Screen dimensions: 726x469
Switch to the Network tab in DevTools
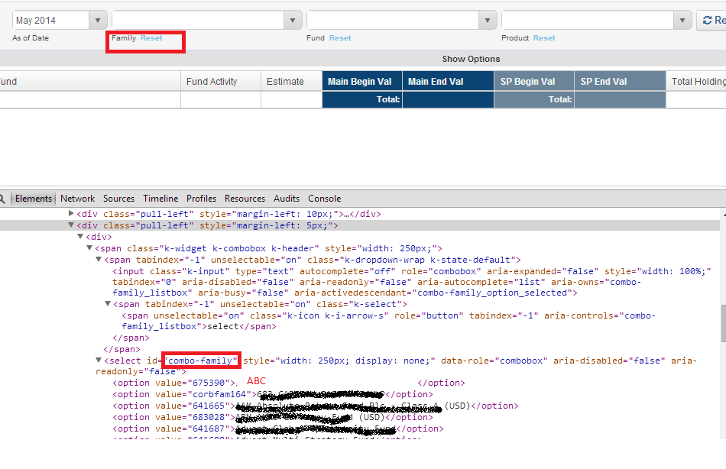tap(78, 199)
